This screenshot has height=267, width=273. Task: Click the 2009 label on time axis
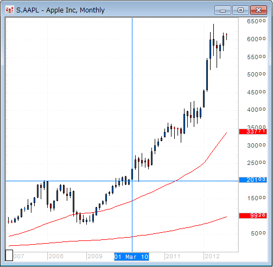[x=95, y=256]
